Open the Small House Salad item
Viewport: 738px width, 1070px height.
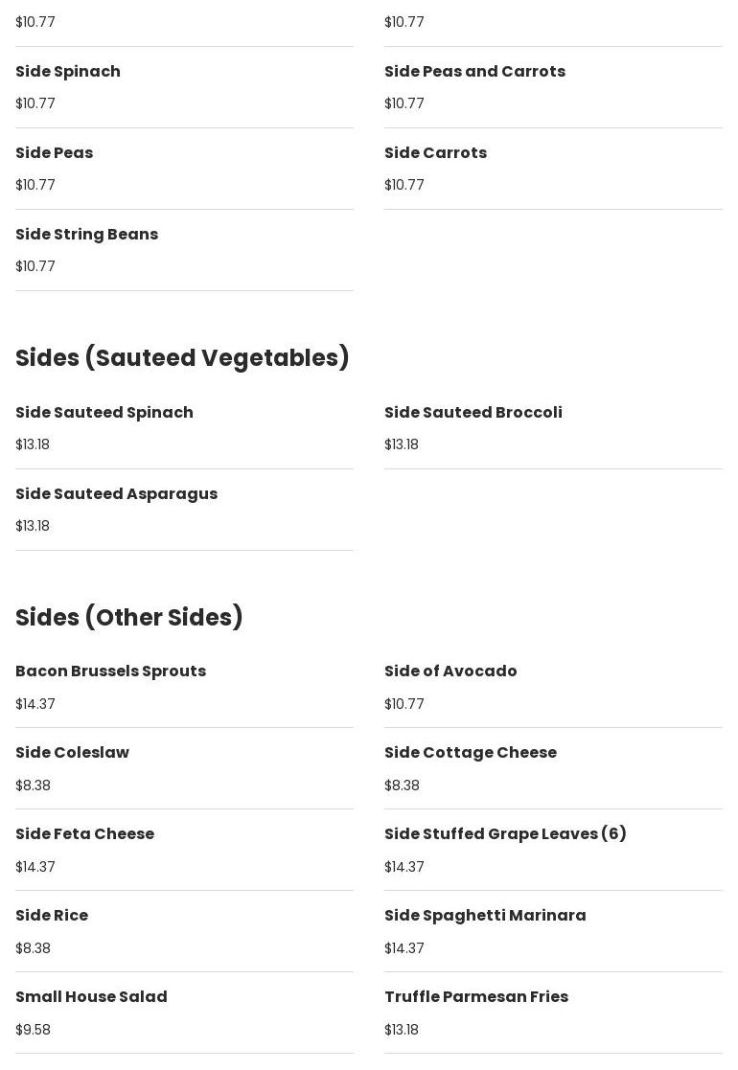(x=91, y=997)
